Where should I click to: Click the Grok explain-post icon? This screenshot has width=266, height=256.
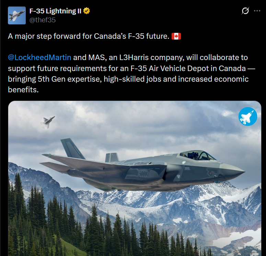tap(245, 11)
